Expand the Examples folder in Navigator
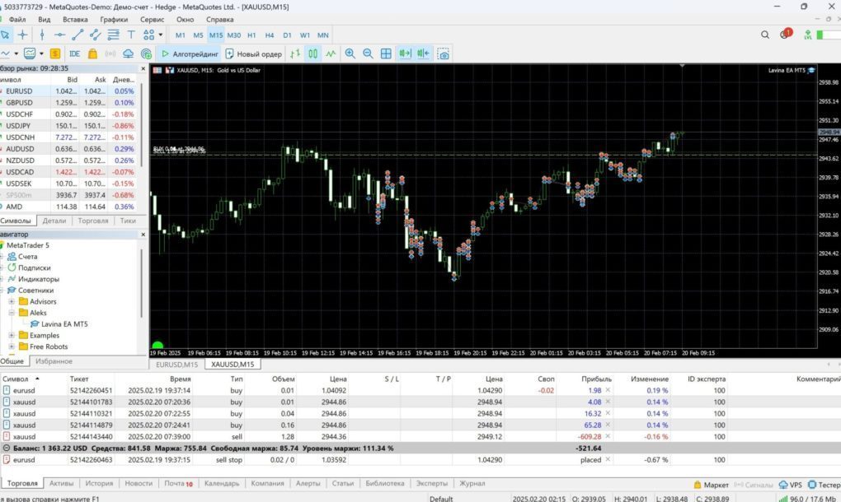Screen dimensions: 841x502 [x=12, y=336]
